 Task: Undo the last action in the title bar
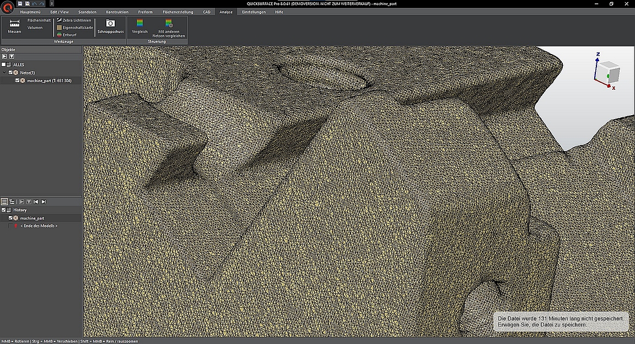pyautogui.click(x=35, y=3)
